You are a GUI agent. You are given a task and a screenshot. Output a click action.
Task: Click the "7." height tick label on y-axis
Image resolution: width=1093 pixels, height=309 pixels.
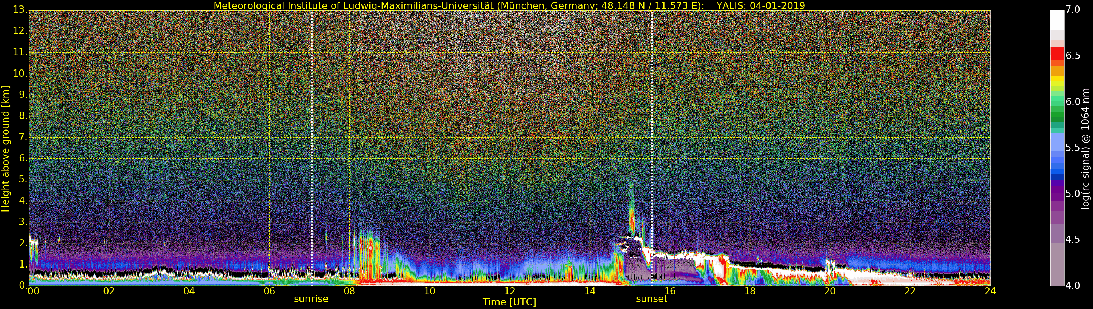(23, 137)
